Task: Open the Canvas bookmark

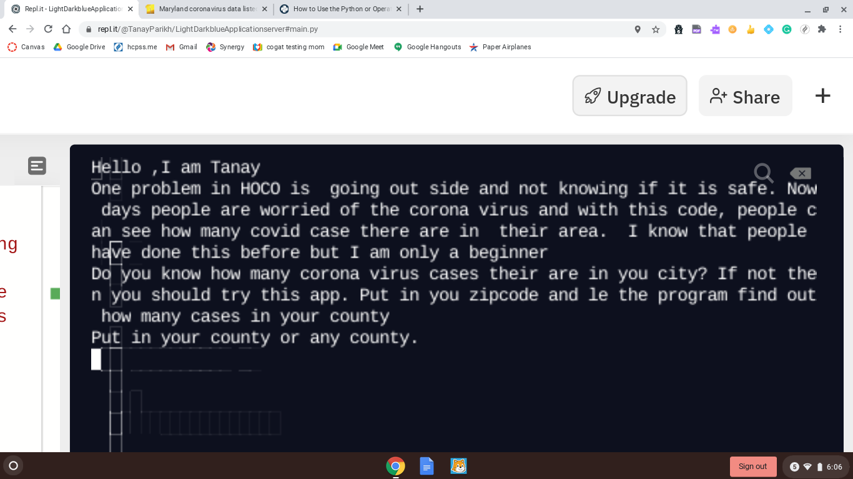Action: coord(26,47)
